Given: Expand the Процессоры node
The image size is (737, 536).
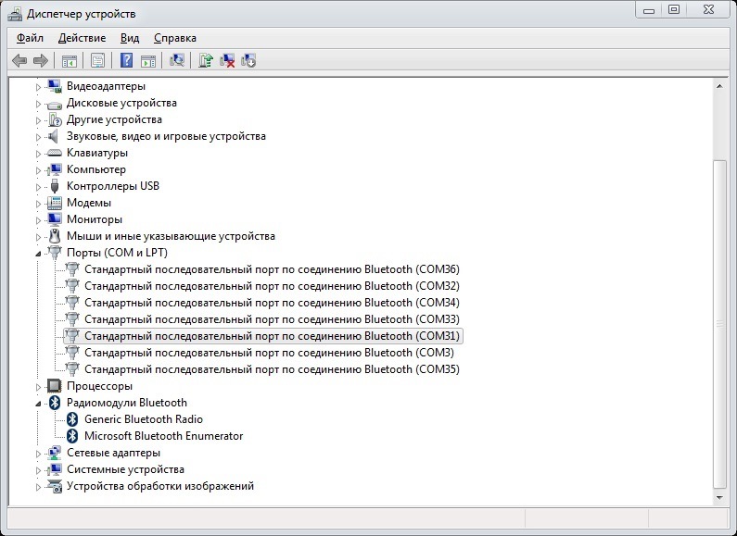Looking at the screenshot, I should pyautogui.click(x=39, y=387).
